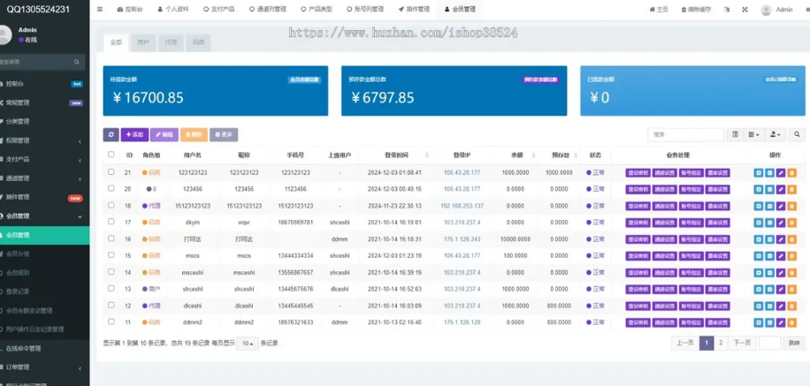Select the 全部 filter tab
The image size is (810, 386).
click(115, 42)
